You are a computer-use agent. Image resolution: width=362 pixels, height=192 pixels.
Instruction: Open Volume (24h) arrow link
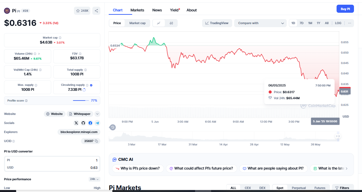pyautogui.click(x=39, y=54)
